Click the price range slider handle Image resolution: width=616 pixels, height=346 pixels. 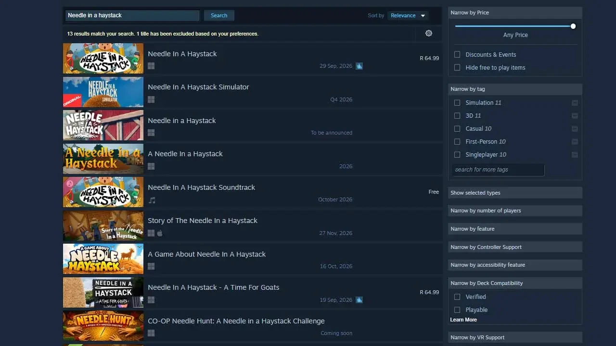point(573,26)
